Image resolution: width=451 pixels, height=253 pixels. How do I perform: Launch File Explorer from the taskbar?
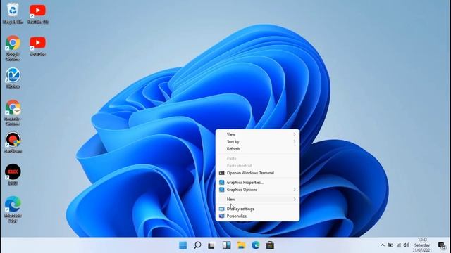tap(241, 245)
